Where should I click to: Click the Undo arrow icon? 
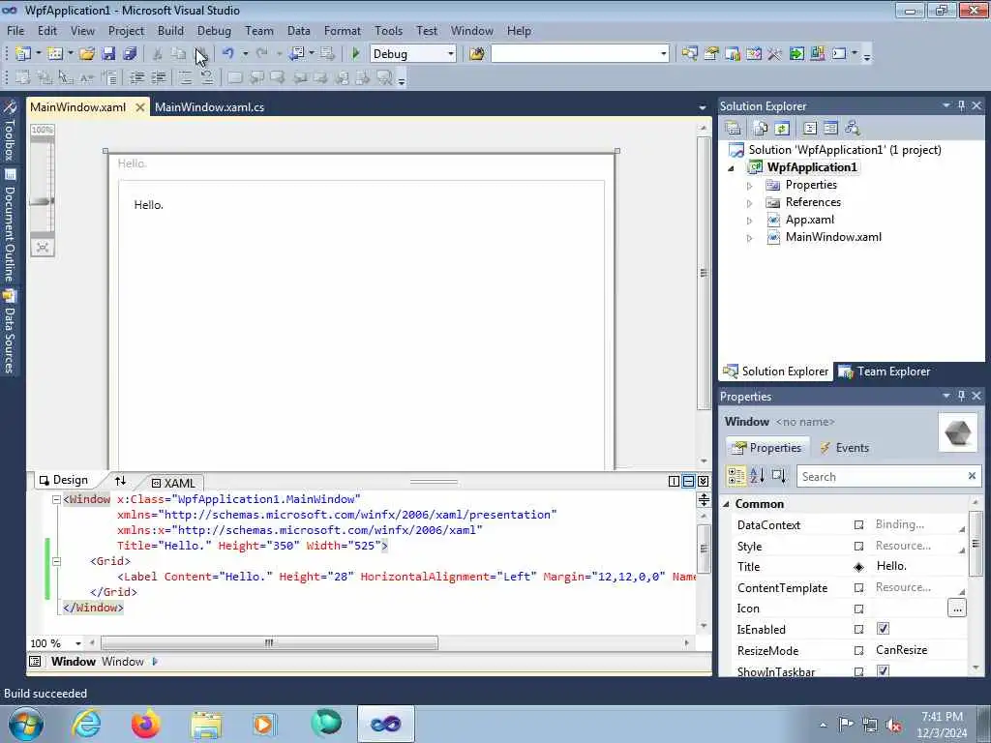[228, 54]
